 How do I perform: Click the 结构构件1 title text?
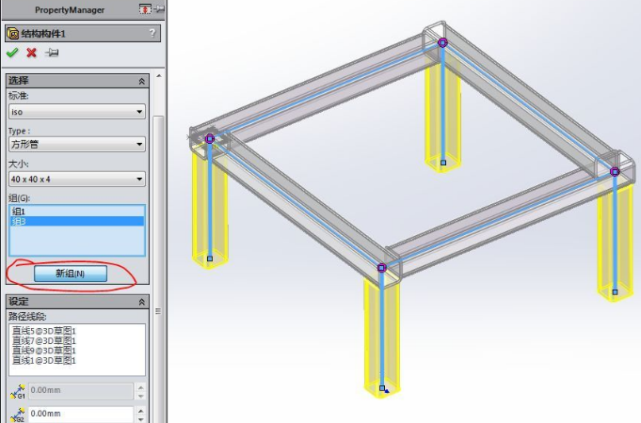[x=43, y=34]
